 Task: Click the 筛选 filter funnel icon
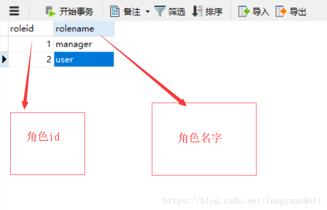pyautogui.click(x=160, y=11)
